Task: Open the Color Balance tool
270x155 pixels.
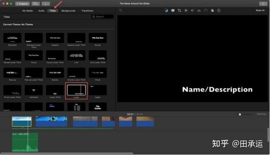Action: coord(166,11)
